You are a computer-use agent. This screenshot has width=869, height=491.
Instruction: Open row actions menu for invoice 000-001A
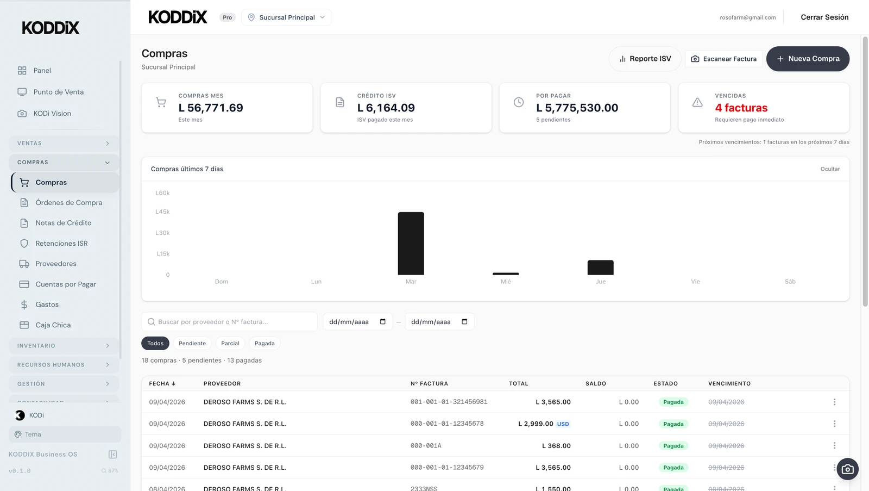click(x=834, y=446)
